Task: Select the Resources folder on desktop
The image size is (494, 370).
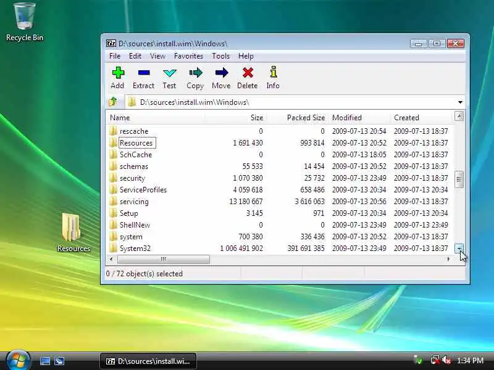Action: (73, 232)
